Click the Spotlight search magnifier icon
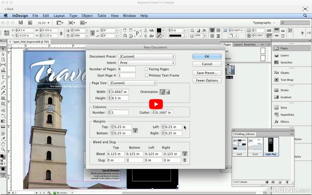This screenshot has height=195, width=312. tap(305, 16)
